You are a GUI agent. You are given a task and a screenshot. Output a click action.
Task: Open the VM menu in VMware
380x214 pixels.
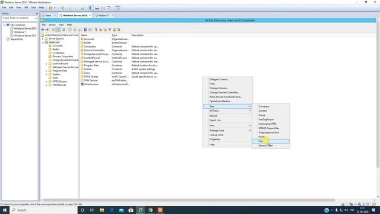[x=26, y=8]
